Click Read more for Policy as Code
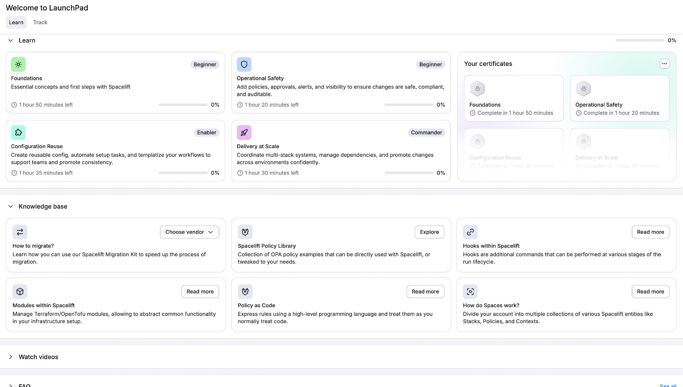Screen dimensions: 683x387 [x=425, y=292]
